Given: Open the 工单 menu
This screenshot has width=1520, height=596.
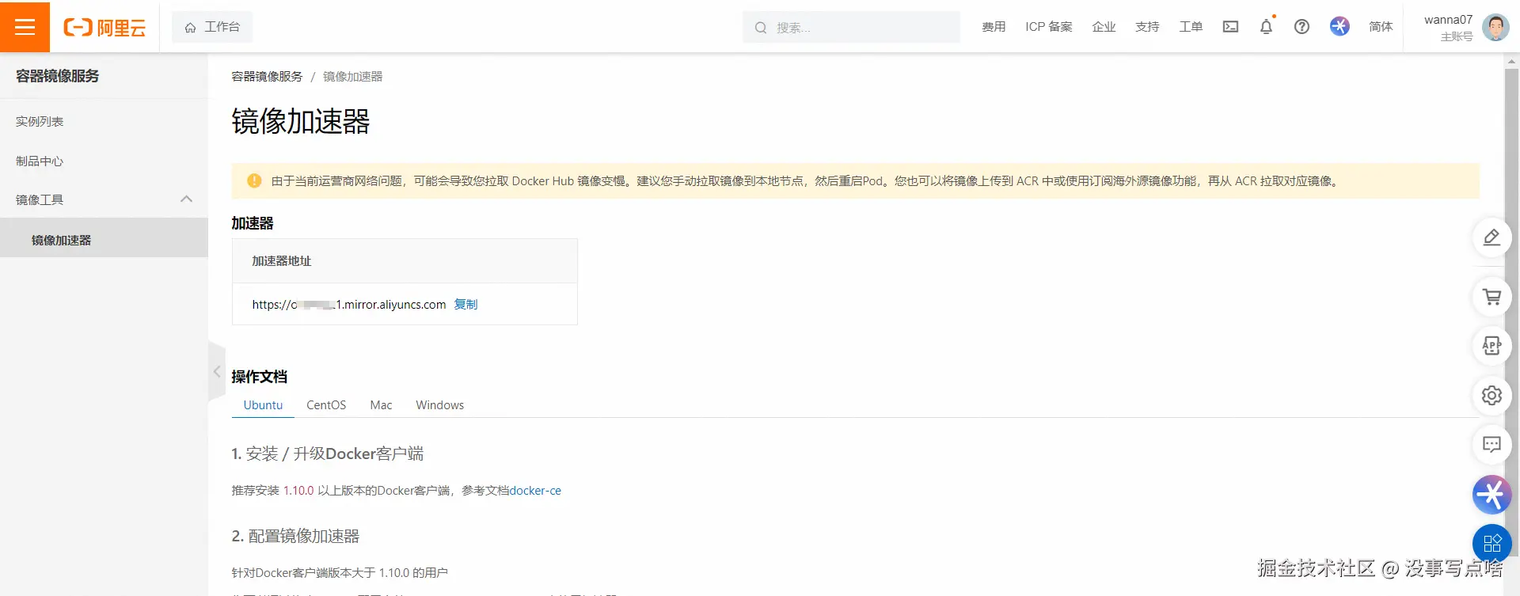Looking at the screenshot, I should [1191, 27].
